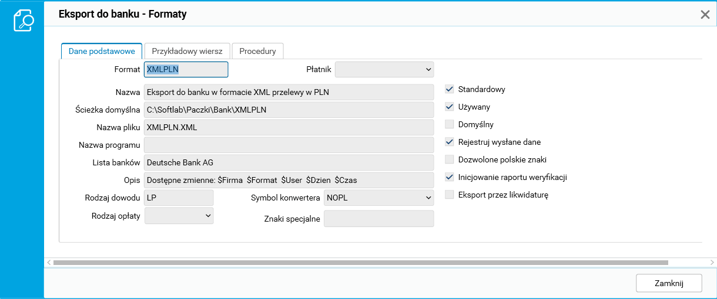The image size is (717, 299).
Task: Close the Eksport do banku dialog
Action: click(705, 15)
